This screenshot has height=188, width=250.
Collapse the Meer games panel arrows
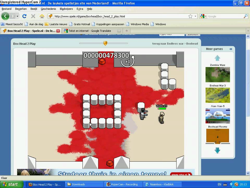click(231, 49)
